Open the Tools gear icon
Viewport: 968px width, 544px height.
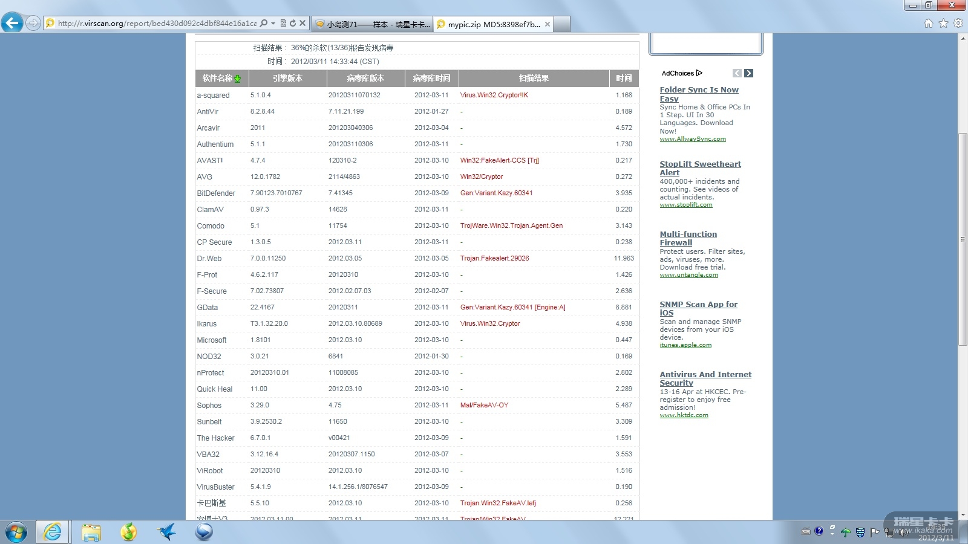coord(958,24)
